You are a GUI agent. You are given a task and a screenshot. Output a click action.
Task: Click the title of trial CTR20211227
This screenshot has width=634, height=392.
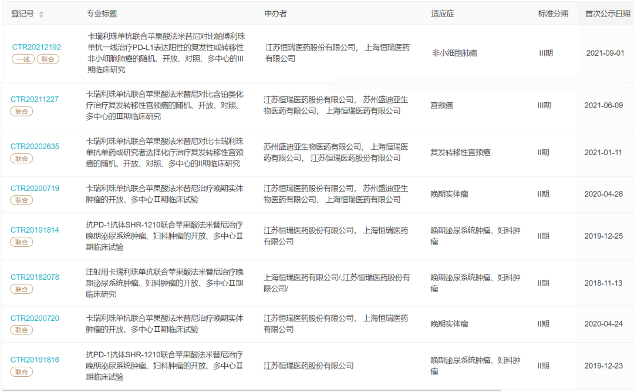click(164, 105)
